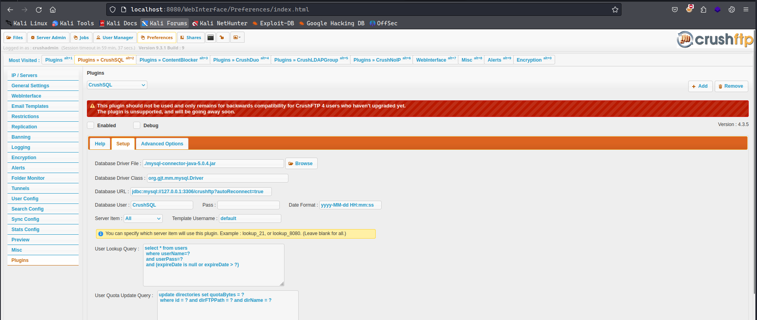The height and width of the screenshot is (320, 757).
Task: Open the browser hamburger menu
Action: 746,9
